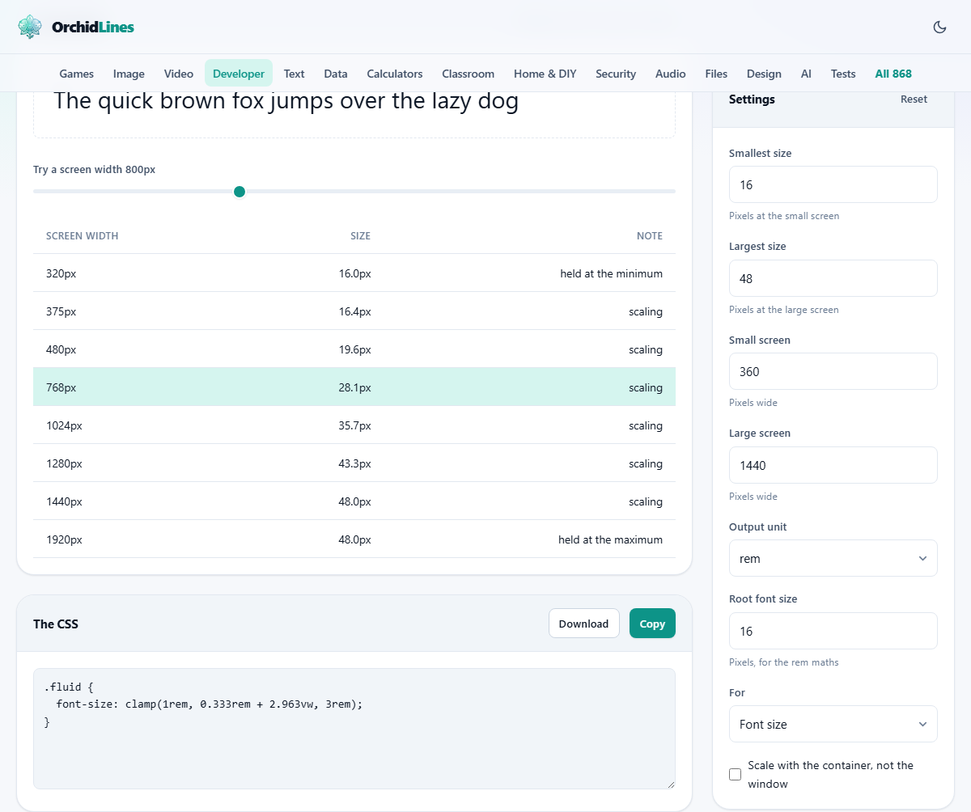Click the held at the minimum note
Screen dimensions: 971x812
click(611, 273)
